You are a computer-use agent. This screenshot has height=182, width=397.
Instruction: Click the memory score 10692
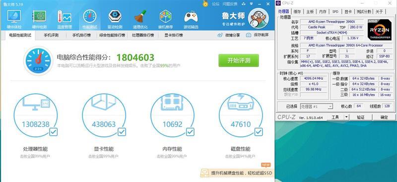click(x=172, y=124)
